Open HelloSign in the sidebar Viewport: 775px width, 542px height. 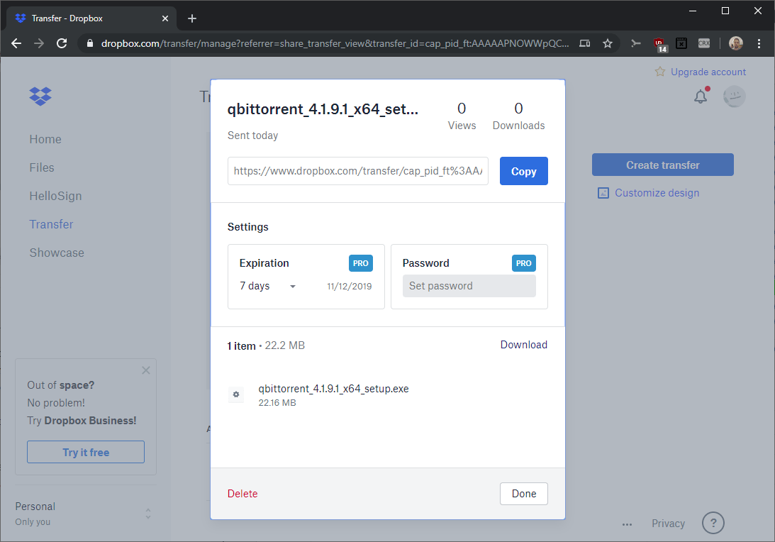point(55,196)
